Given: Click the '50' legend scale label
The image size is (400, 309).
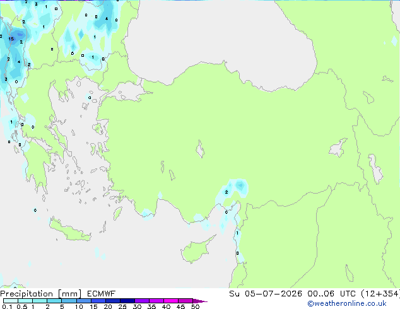Looking at the screenshot, I should (x=195, y=306).
